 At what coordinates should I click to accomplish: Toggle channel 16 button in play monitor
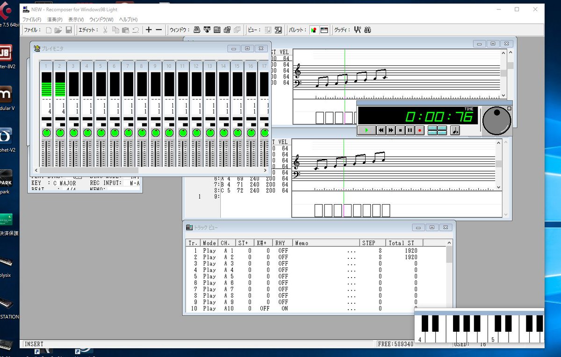(x=251, y=66)
